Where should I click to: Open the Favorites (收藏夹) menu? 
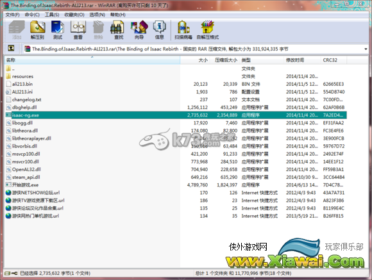click(74, 15)
